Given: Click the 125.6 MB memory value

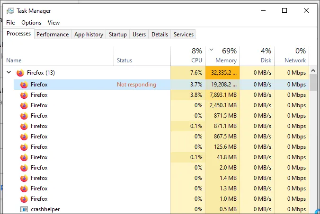Looking at the screenshot, I should pyautogui.click(x=225, y=147).
